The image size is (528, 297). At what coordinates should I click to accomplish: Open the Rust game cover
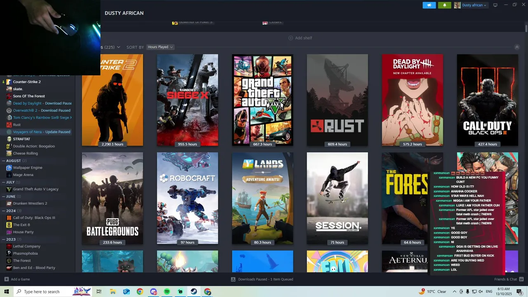[x=337, y=100]
